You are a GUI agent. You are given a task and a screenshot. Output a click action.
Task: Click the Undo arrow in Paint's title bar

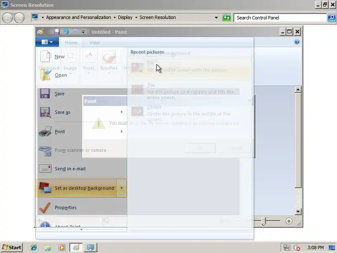pos(66,32)
